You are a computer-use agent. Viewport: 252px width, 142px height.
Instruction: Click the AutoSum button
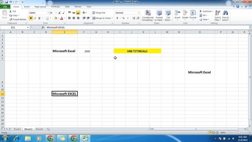(206, 11)
